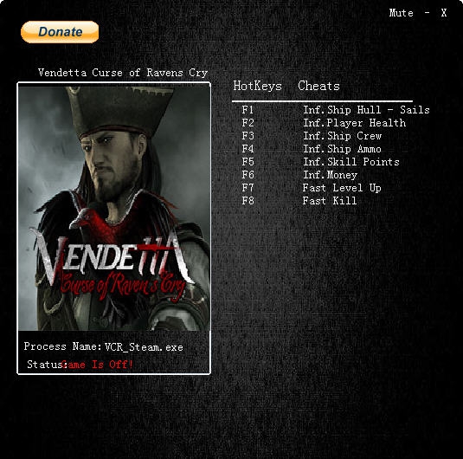
Task: Select the Fast Level Up cheat
Action: (342, 188)
